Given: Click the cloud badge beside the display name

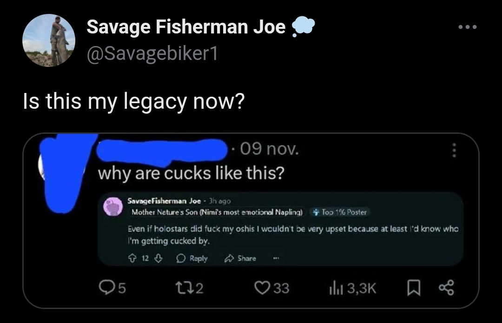Looking at the screenshot, I should 303,27.
